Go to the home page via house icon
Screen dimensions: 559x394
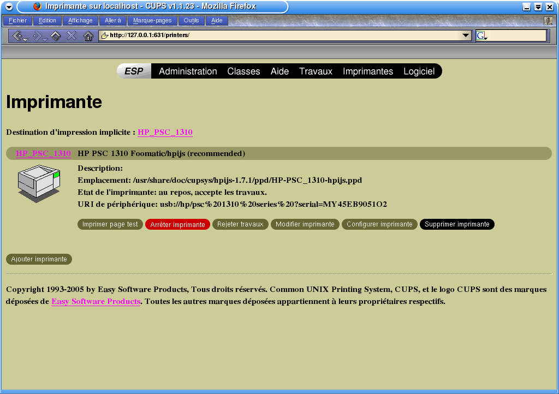point(88,35)
